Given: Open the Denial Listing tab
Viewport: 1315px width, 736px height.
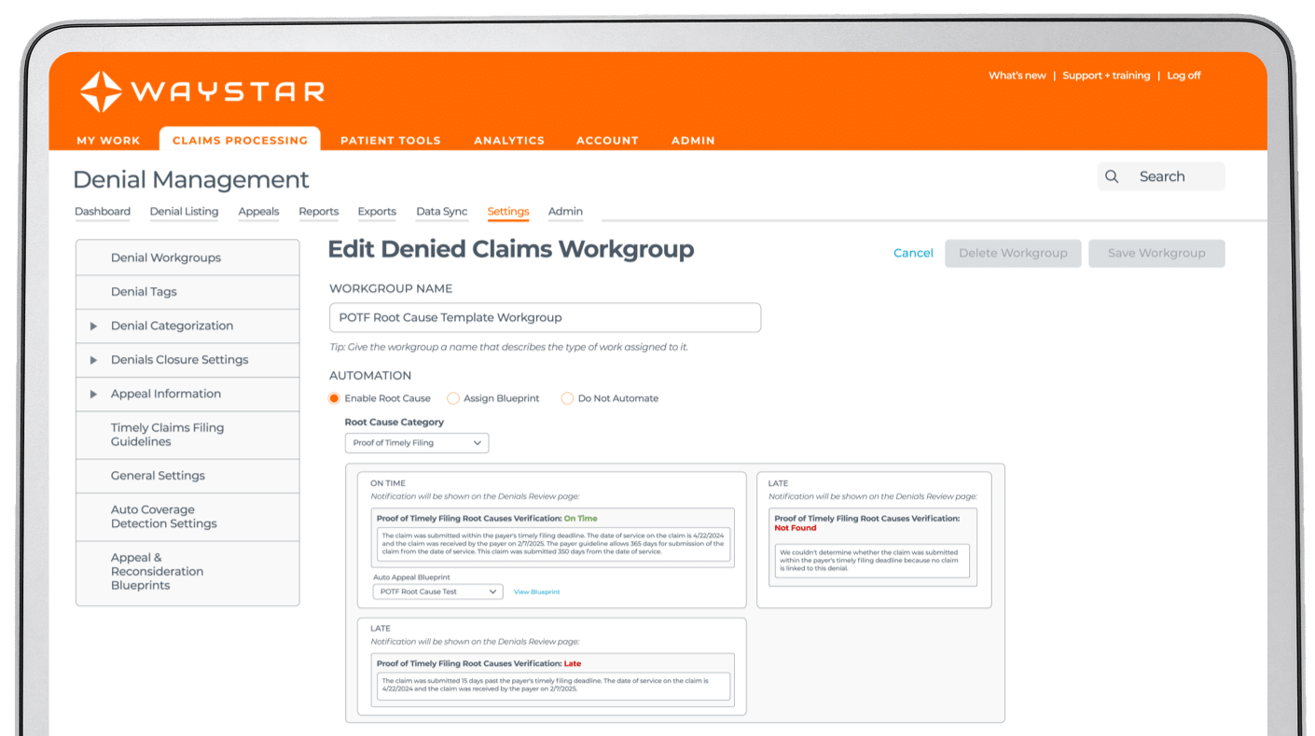Looking at the screenshot, I should tap(184, 212).
